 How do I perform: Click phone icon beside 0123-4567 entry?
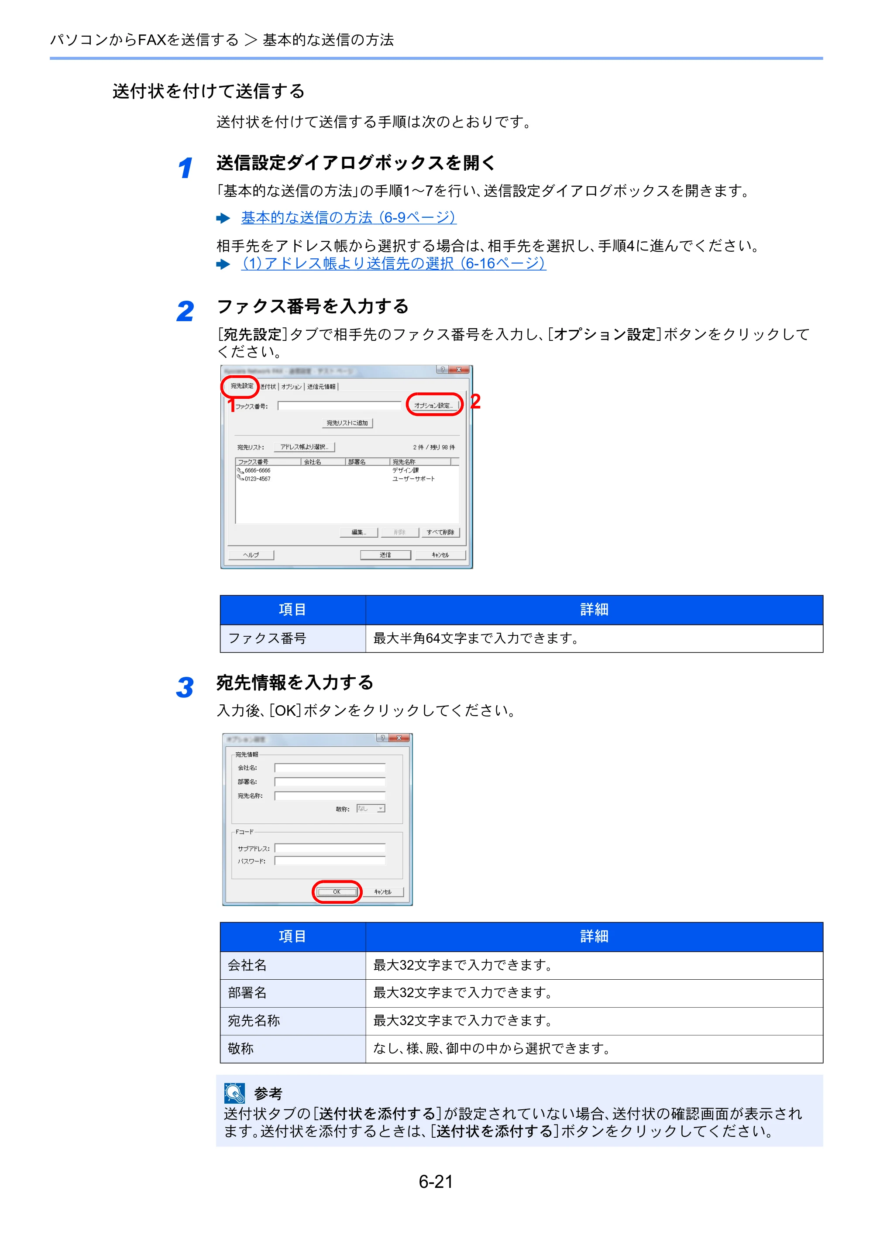[240, 478]
